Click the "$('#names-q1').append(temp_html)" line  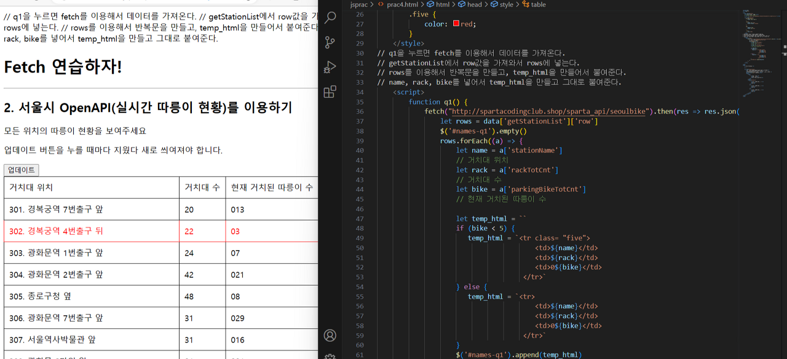point(518,355)
